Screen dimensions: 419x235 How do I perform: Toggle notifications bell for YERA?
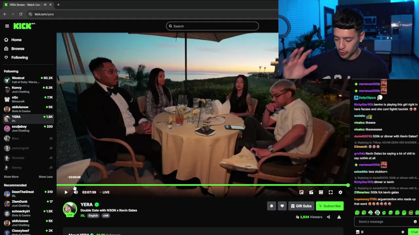pos(271,206)
